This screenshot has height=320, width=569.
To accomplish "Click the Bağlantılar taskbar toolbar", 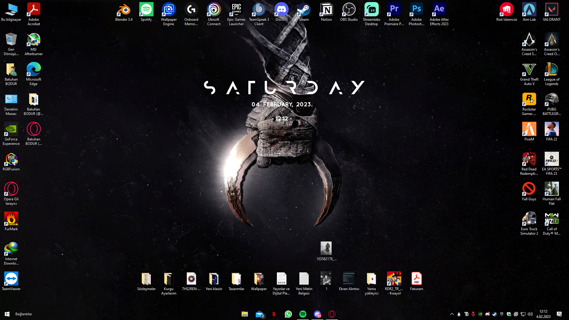I will [x=24, y=314].
